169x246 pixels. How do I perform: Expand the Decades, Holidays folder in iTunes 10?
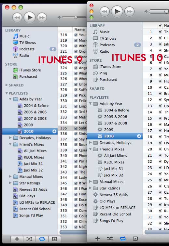(x=91, y=142)
